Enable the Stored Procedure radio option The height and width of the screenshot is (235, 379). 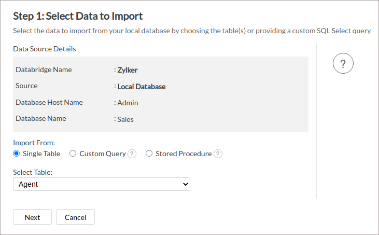point(149,154)
